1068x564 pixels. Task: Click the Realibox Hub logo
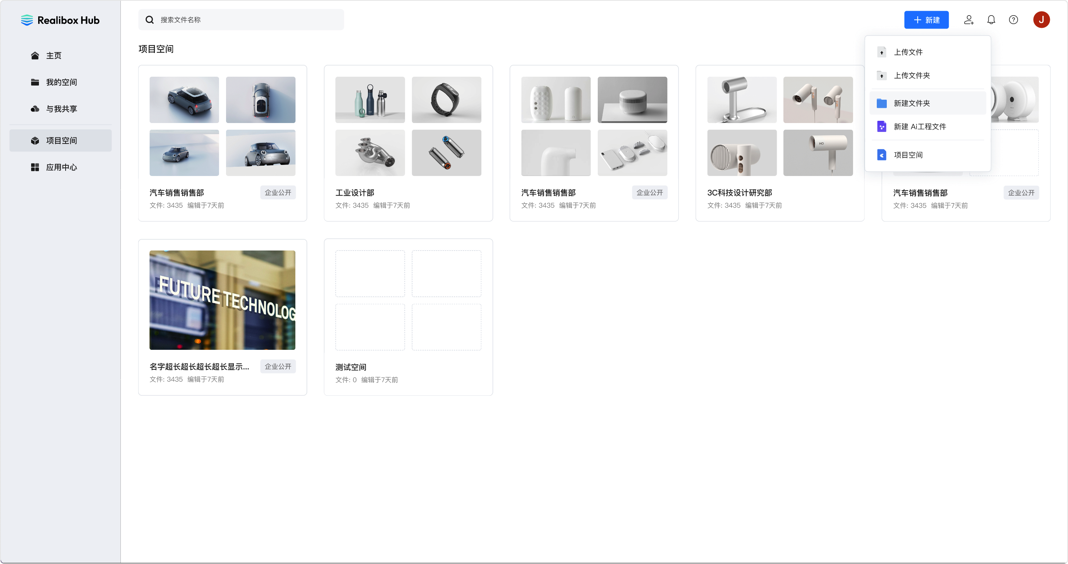tap(60, 20)
